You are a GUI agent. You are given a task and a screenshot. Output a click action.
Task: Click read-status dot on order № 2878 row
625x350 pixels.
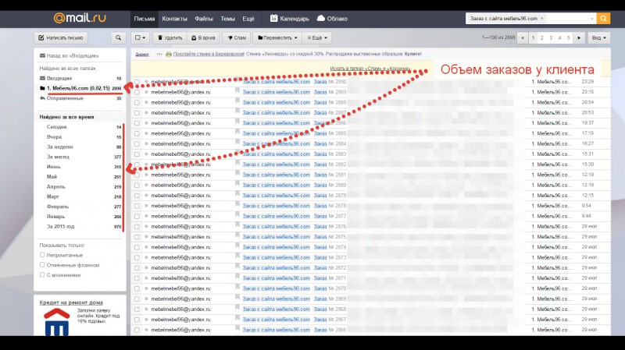coord(146,206)
